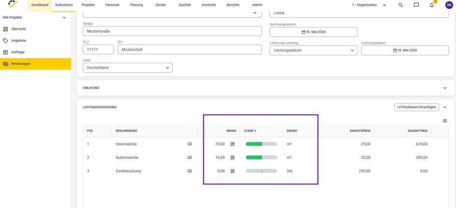Click the measure icon next to 0,00 Menge
Screen dimensions: 456x208
click(233, 171)
